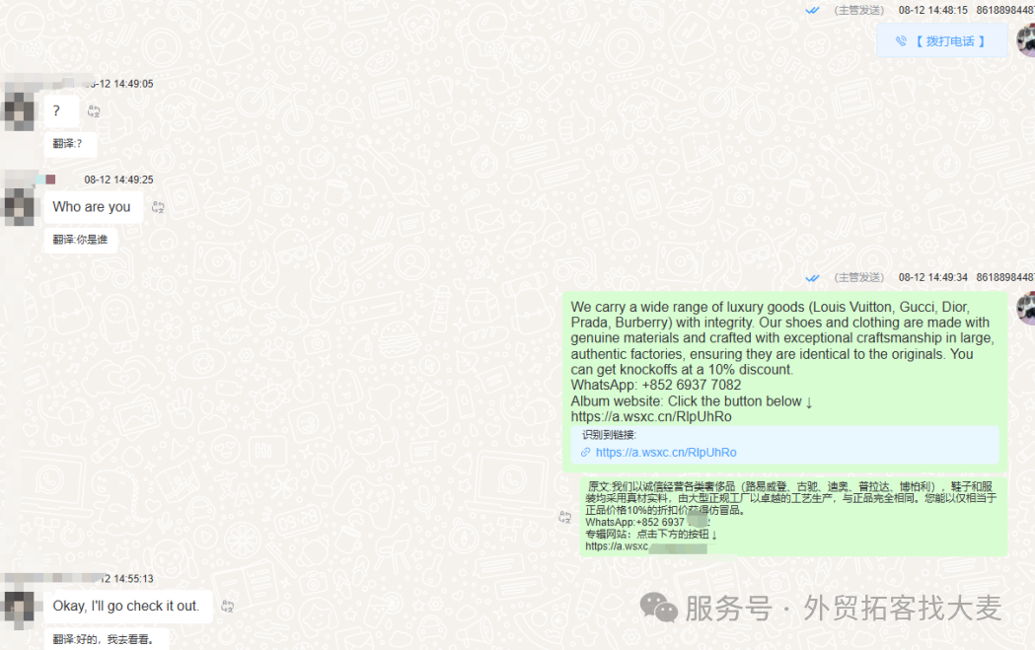1035x650 pixels.
Task: Click read-receipt double check at 14:48:15
Action: pyautogui.click(x=812, y=10)
